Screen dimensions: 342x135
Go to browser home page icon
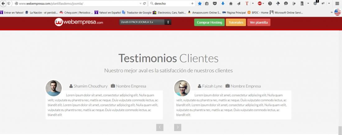click(231, 3)
